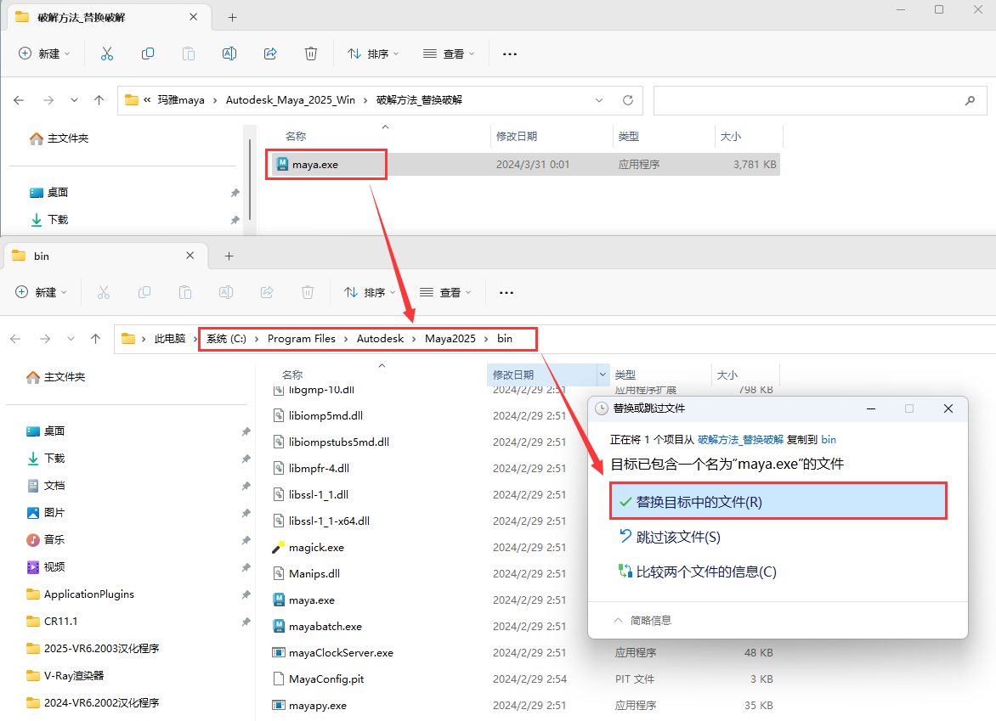Open 新建 dropdown in 破解方法_替换破解 window
The height and width of the screenshot is (721, 996).
pos(44,54)
